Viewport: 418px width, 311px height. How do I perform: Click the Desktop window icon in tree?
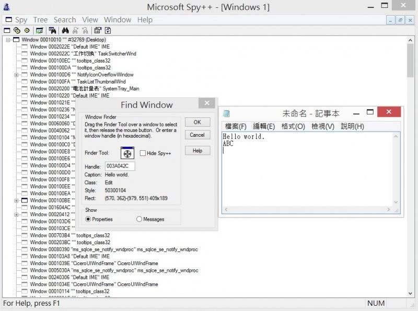coord(17,40)
